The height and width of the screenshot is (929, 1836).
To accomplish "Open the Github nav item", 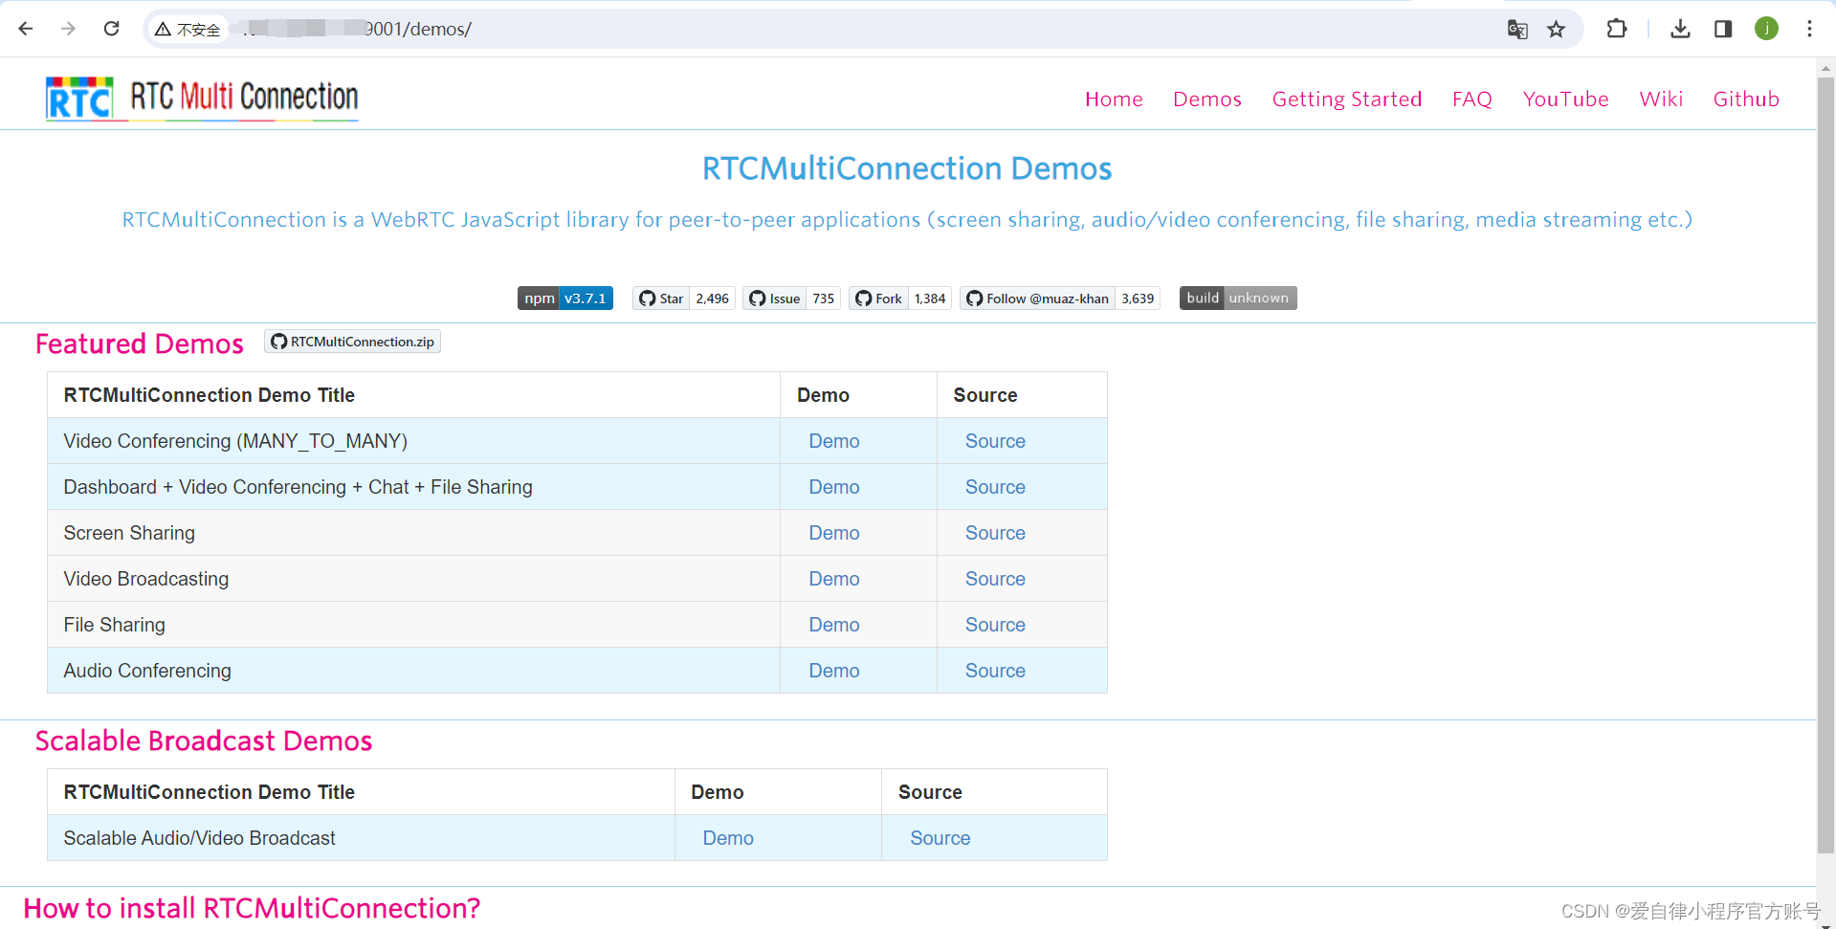I will pyautogui.click(x=1746, y=100).
